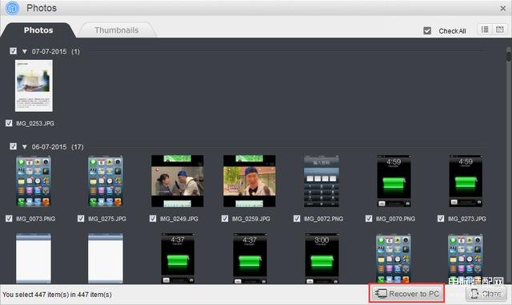The height and width of the screenshot is (305, 512).
Task: Select IMG_0073.PNG home screen thumbnail
Action: pos(34,181)
